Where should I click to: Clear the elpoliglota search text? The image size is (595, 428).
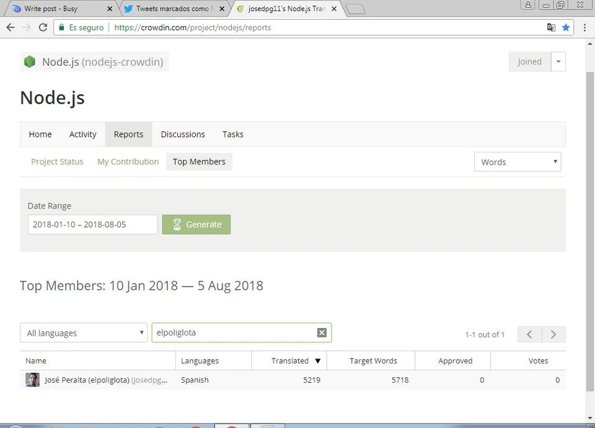[322, 332]
